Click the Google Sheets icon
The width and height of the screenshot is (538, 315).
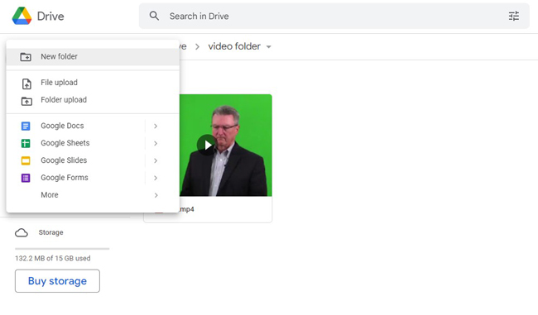tap(26, 143)
